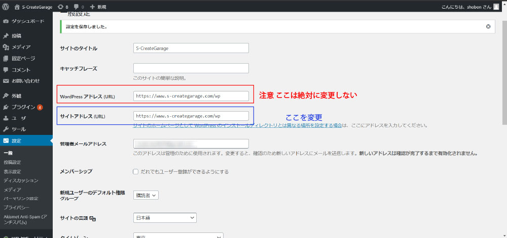Viewport: 507px width, 238px height.
Task: Open the 固定ページ sidebar icon
Action: tap(6, 58)
